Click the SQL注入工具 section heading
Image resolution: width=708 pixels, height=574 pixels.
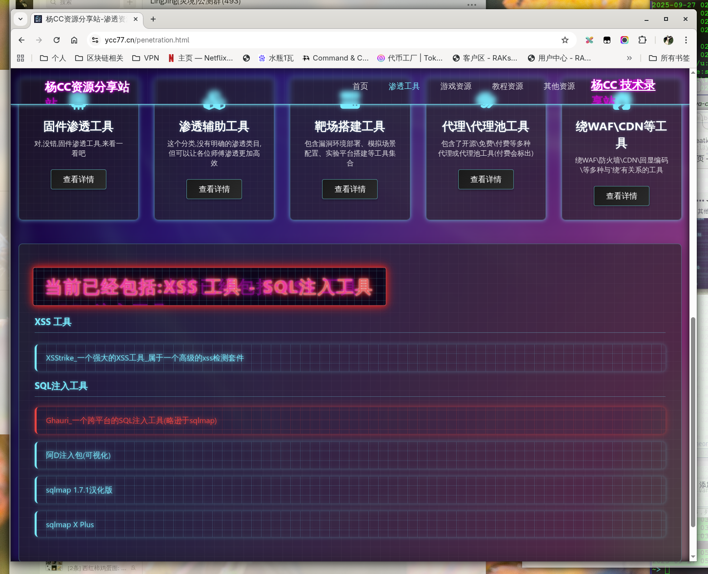point(61,386)
